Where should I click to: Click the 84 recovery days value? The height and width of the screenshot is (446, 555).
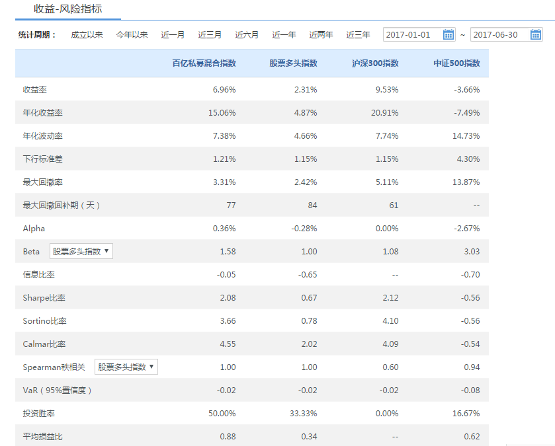312,205
